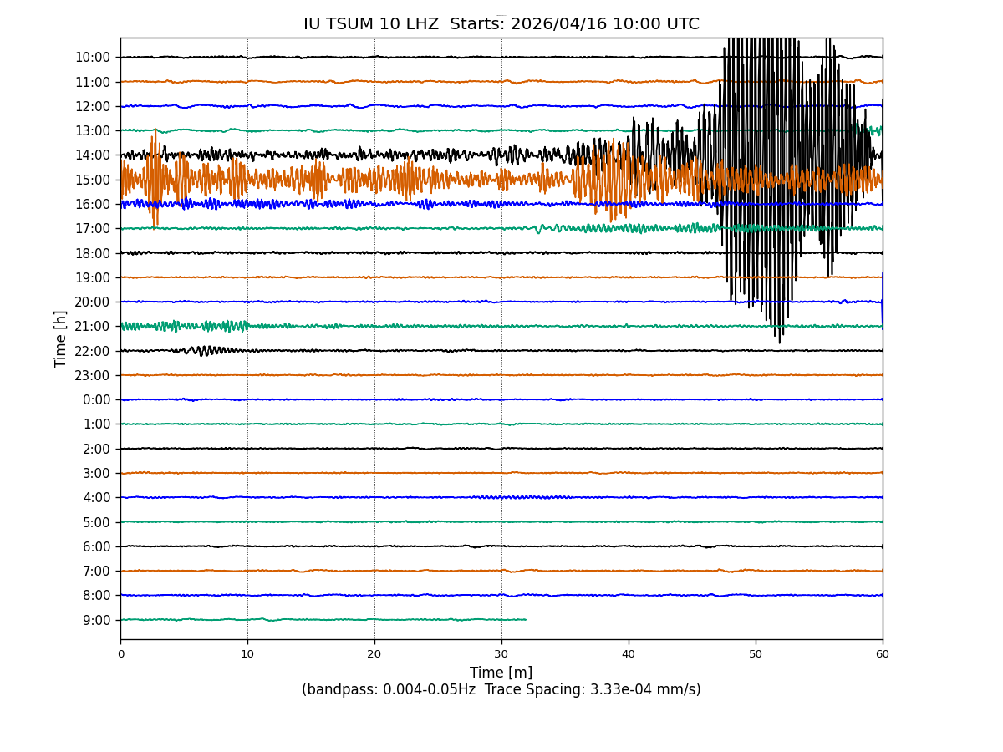The height and width of the screenshot is (752, 1003).
Task: Click the 0 minute tick on the horizontal axis
Action: pos(120,654)
